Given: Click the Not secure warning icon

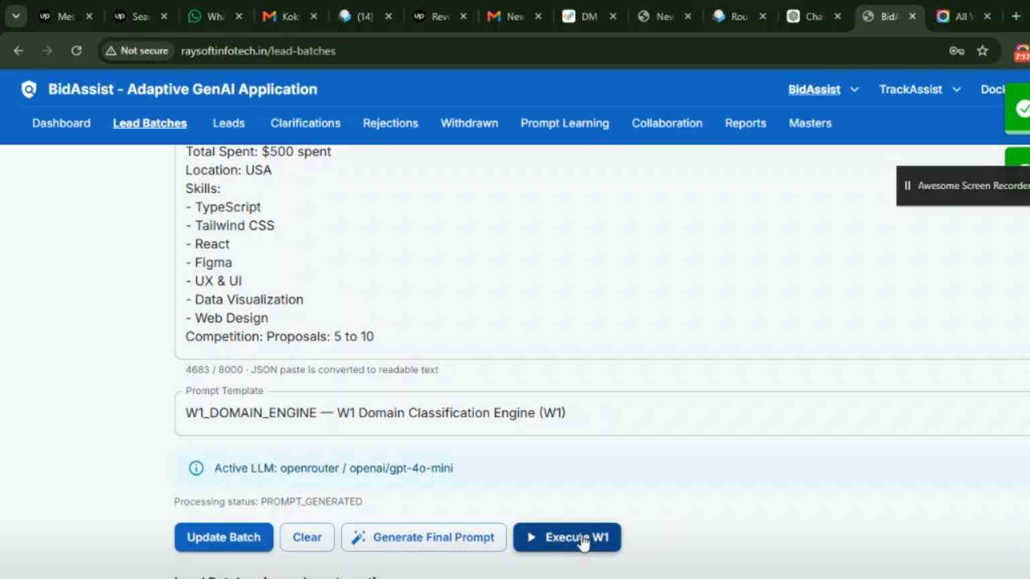Looking at the screenshot, I should click(x=111, y=51).
